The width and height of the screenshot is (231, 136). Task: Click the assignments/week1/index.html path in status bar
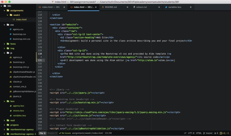click(x=87, y=133)
